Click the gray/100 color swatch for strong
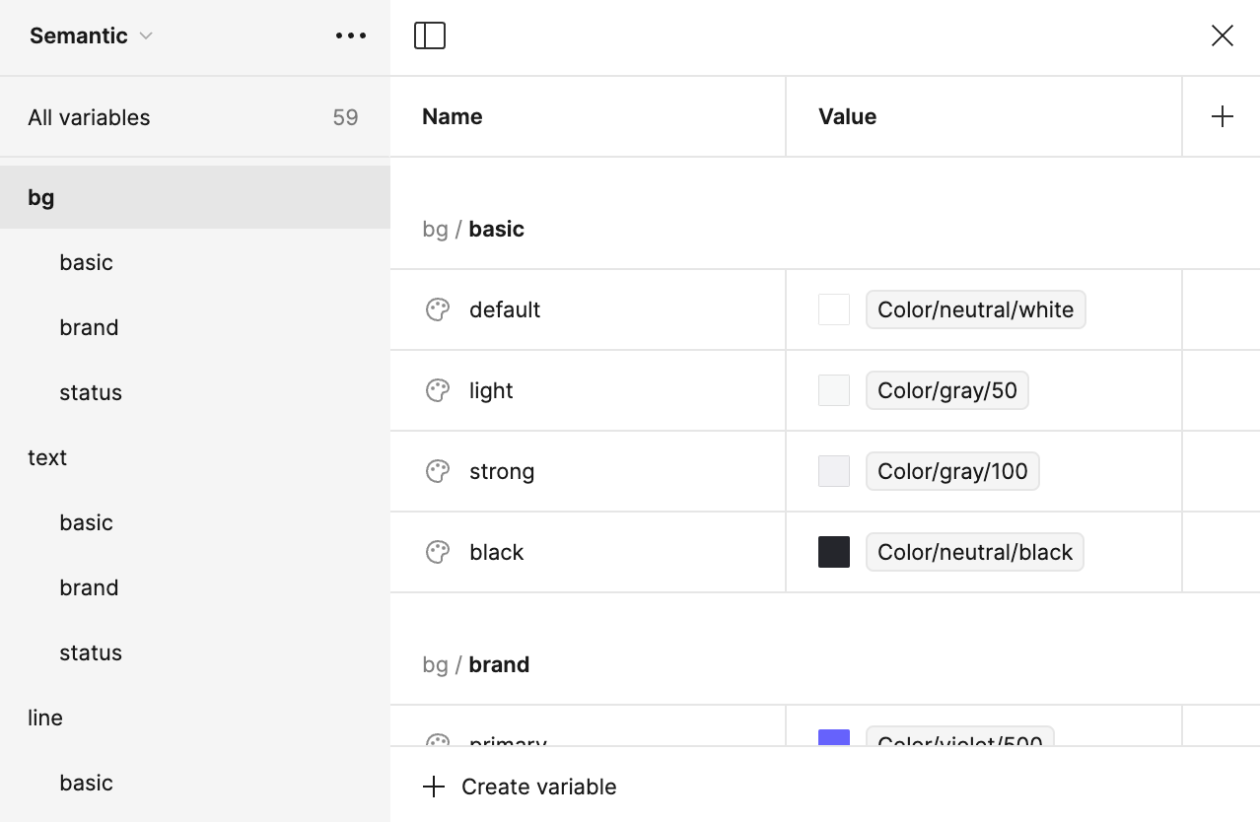This screenshot has height=822, width=1260. [834, 471]
